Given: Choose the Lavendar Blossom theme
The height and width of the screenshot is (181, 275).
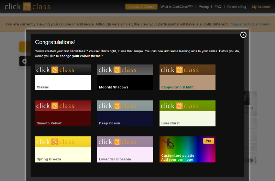Looking at the screenshot, I should pos(125,149).
